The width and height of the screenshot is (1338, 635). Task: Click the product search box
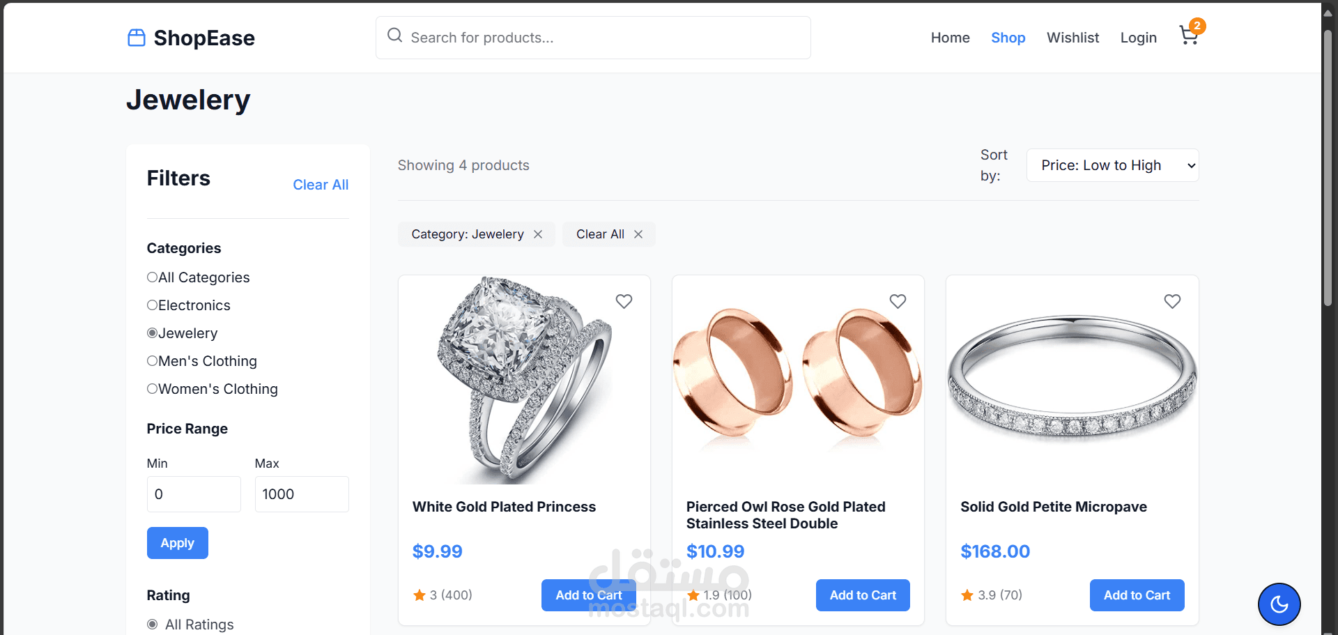(x=593, y=38)
